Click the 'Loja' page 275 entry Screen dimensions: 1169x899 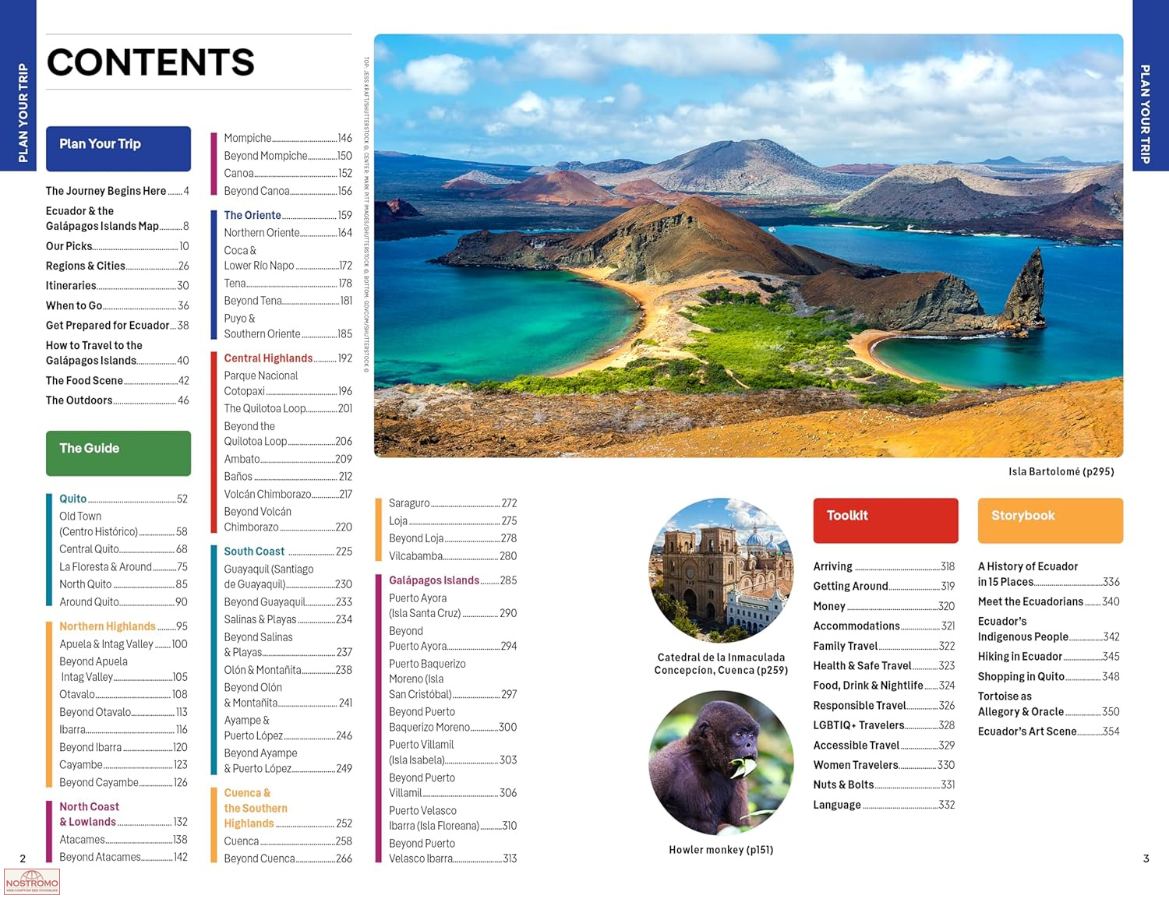pyautogui.click(x=453, y=521)
